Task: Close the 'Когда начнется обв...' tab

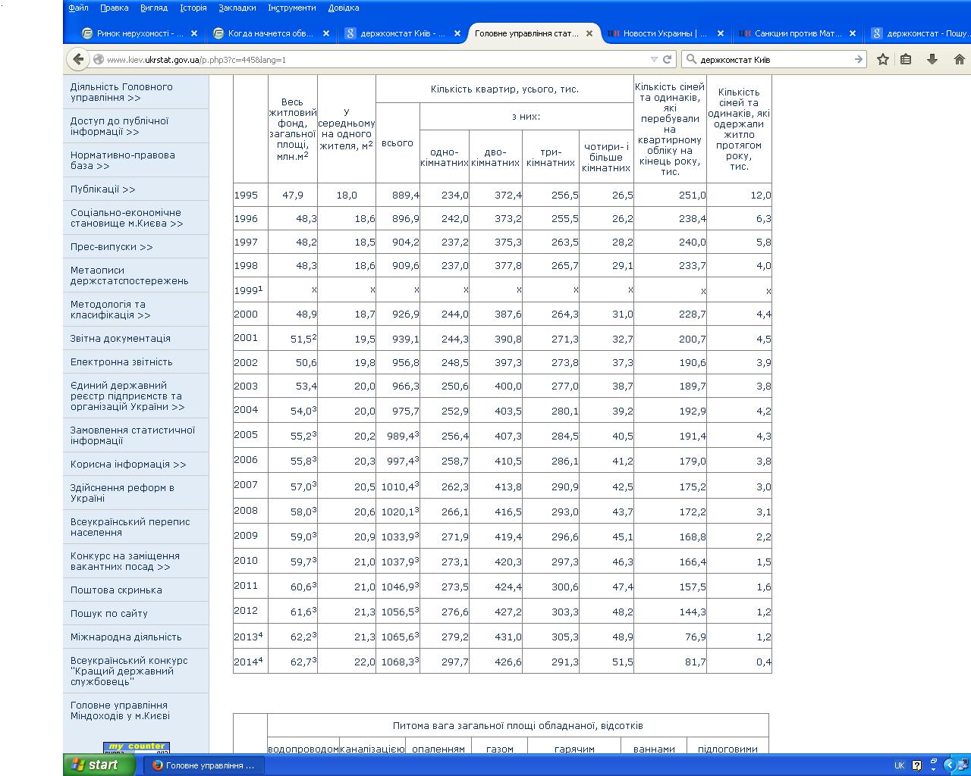Action: [326, 33]
